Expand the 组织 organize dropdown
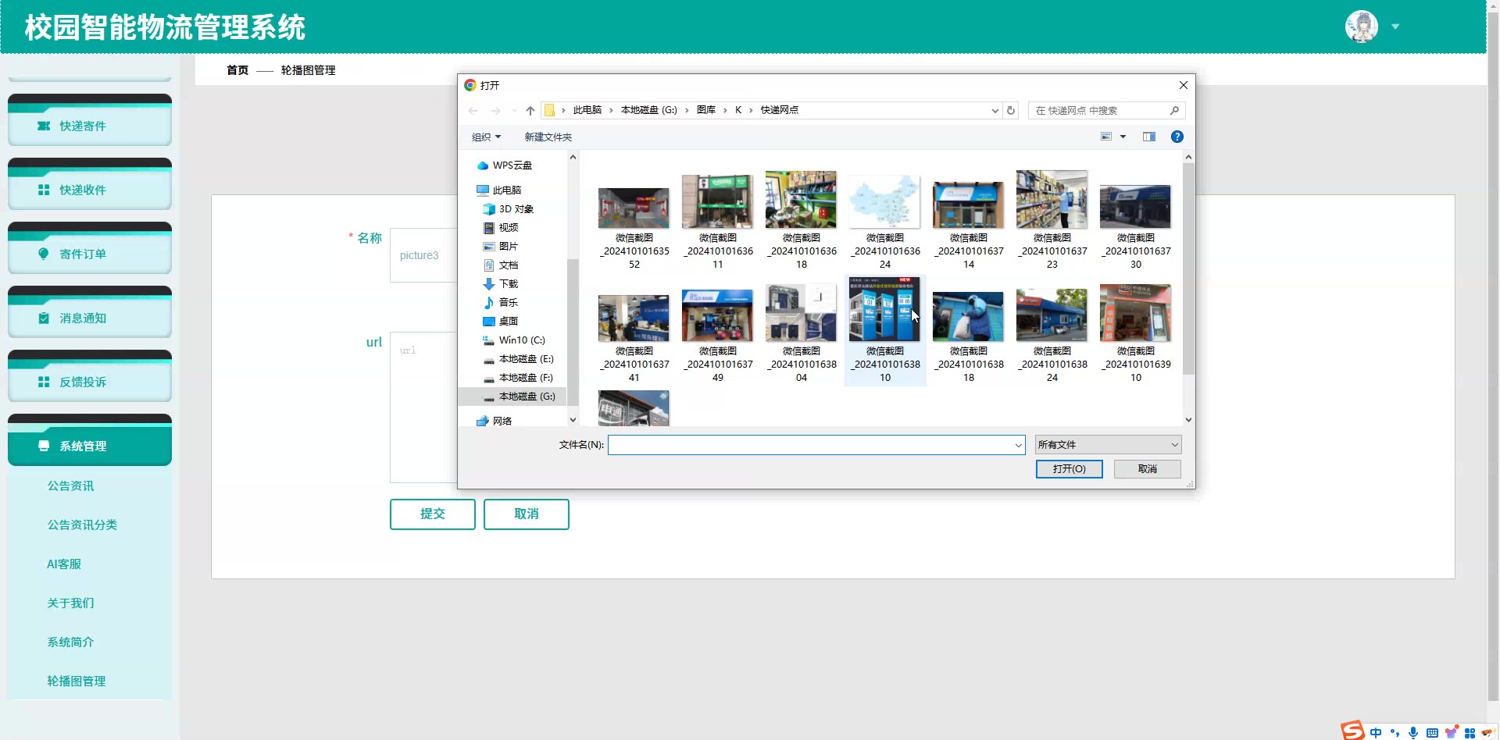The image size is (1500, 740). [486, 137]
